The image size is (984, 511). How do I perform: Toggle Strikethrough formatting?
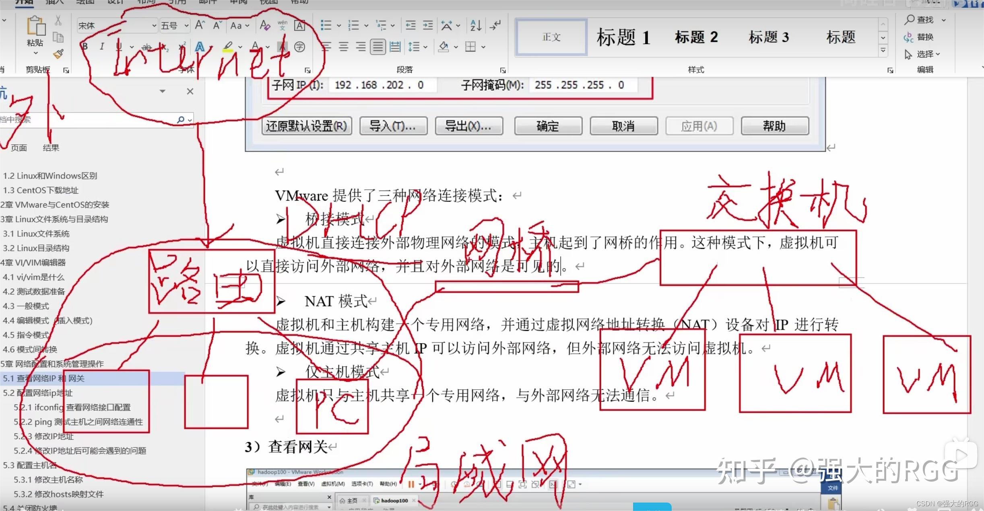click(x=147, y=47)
